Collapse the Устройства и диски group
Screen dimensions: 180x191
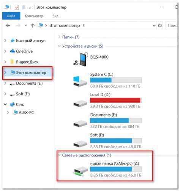pos(59,46)
